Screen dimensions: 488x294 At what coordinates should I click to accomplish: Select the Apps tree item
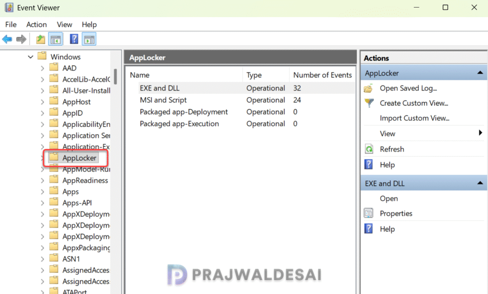tap(71, 192)
